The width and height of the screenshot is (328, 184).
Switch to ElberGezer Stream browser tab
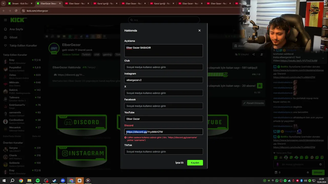[x=48, y=4]
